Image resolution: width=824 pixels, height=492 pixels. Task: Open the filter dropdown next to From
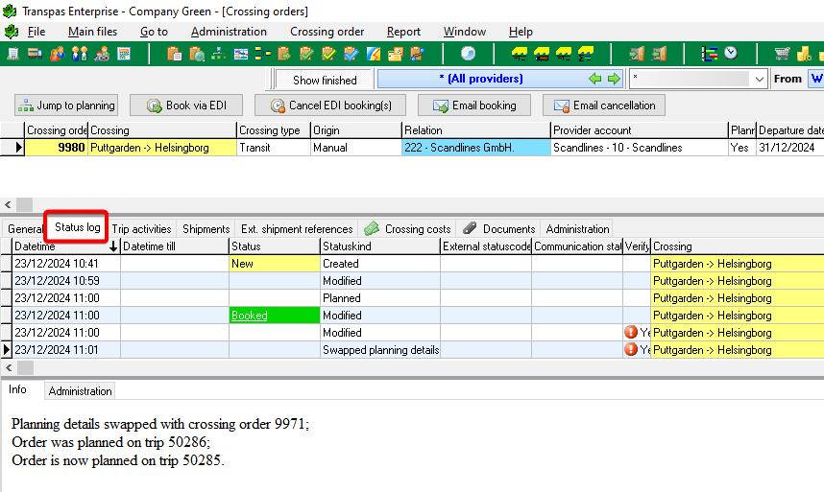(759, 80)
